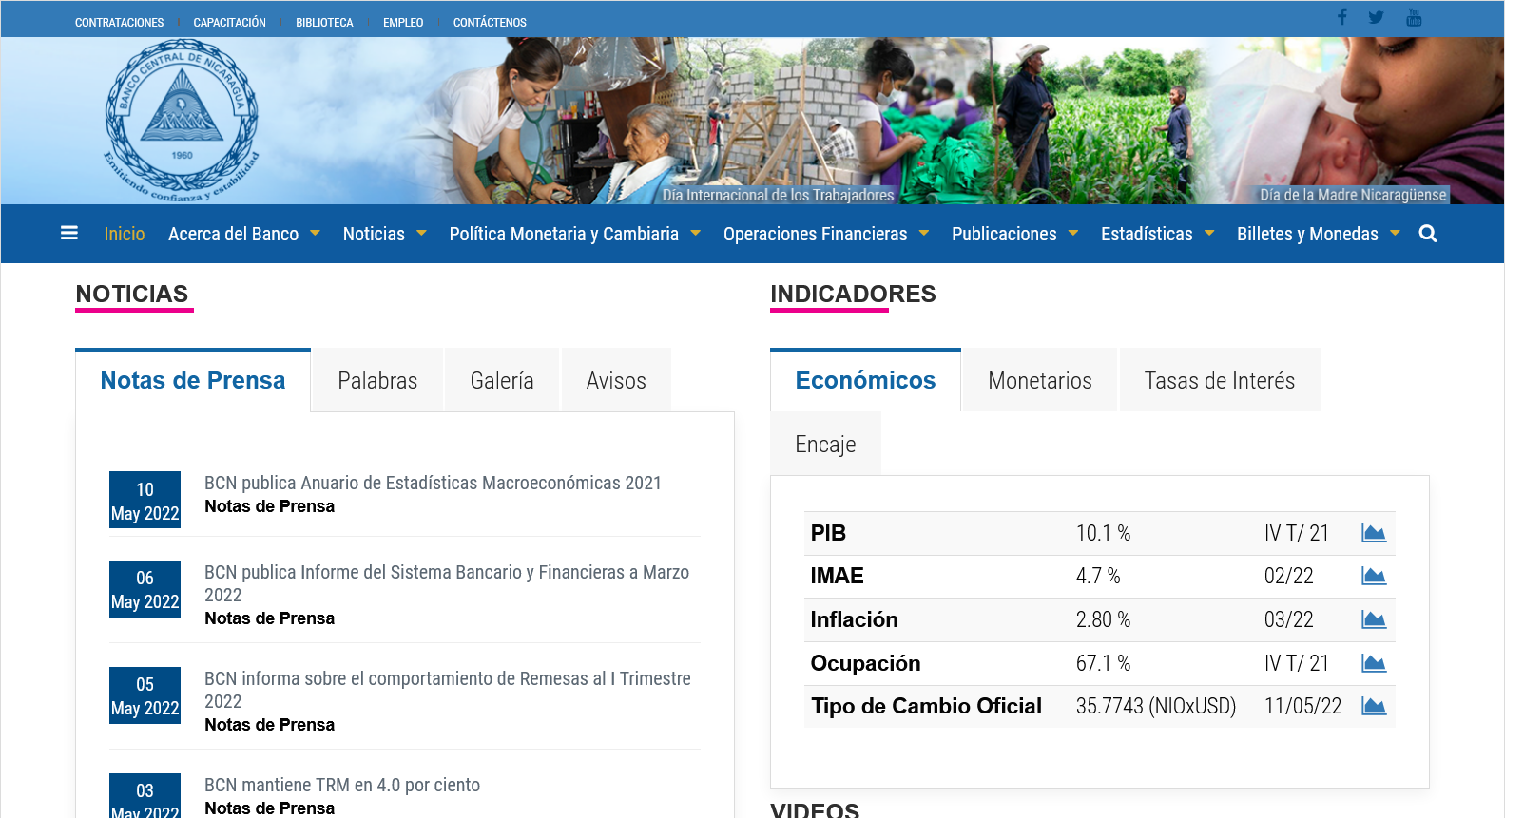Expand the Política Monetaria y Cambiaria dropdown

click(x=574, y=234)
